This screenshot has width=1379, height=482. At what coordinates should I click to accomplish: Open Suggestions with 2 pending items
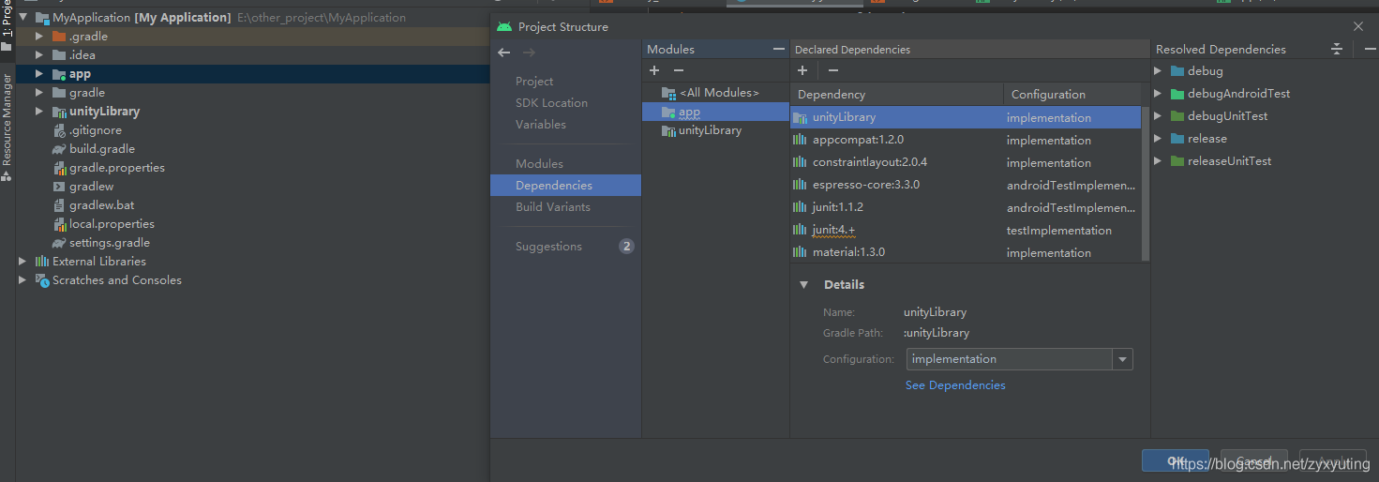pyautogui.click(x=565, y=247)
